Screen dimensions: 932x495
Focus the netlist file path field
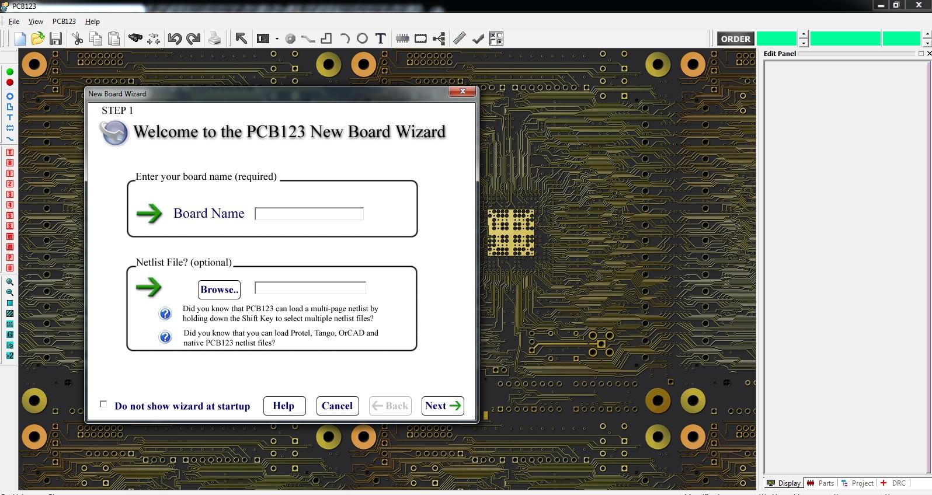pyautogui.click(x=310, y=288)
